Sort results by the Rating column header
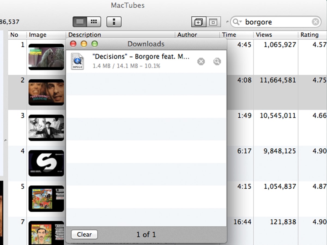 [309, 35]
